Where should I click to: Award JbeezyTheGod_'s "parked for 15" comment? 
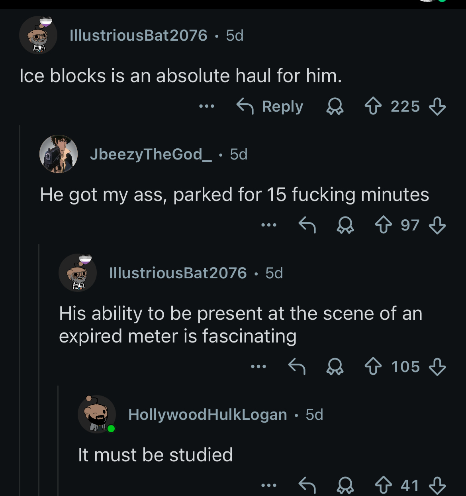(x=345, y=225)
